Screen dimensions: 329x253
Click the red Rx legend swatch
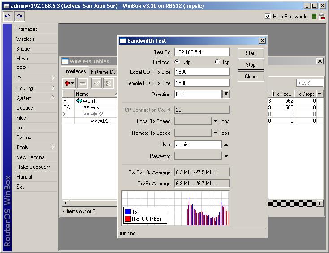tap(128, 219)
